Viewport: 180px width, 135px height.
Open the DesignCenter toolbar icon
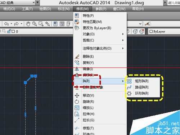point(62,24)
